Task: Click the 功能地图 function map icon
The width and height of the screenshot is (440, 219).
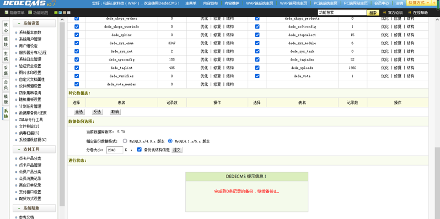Action: click(x=30, y=13)
